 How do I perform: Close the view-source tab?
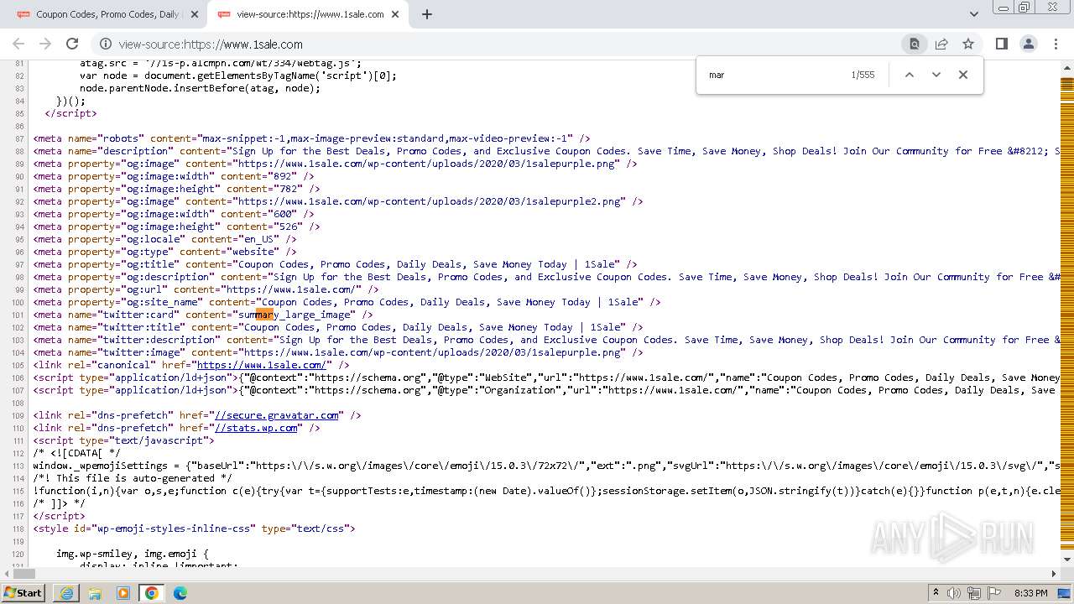[x=395, y=14]
